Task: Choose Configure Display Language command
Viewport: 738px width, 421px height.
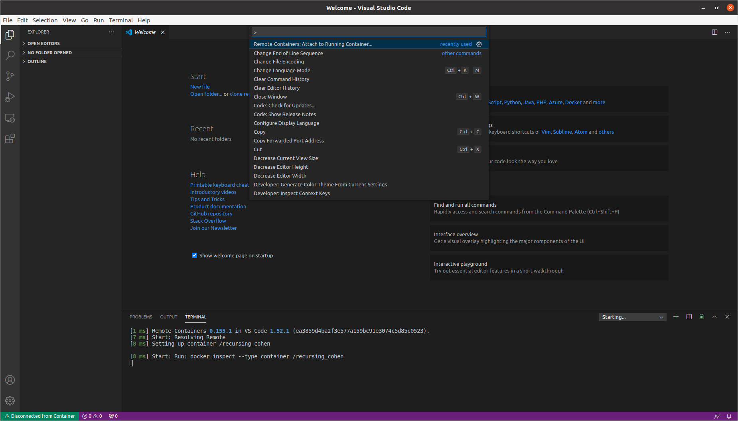Action: tap(369, 123)
